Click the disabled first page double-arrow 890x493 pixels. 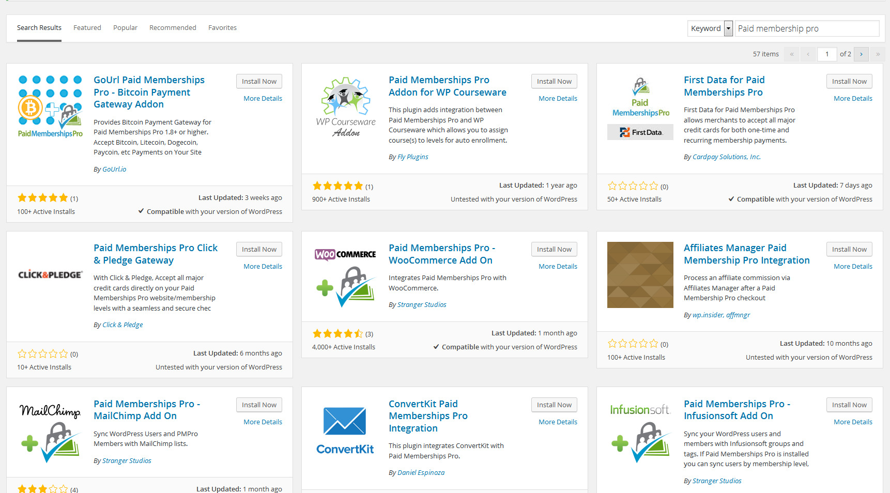pos(791,54)
